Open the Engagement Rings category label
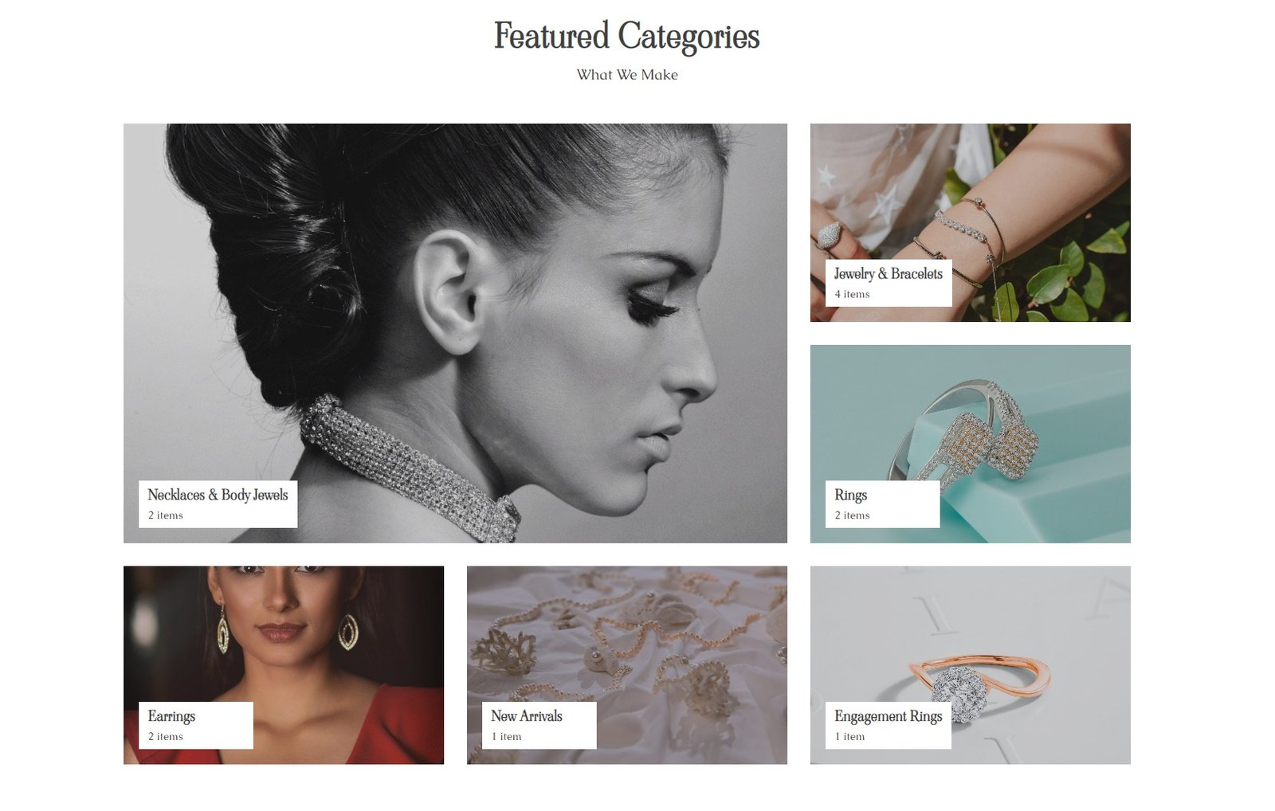Image resolution: width=1275 pixels, height=811 pixels. click(888, 716)
